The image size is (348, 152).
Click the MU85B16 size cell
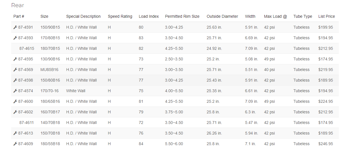point(49,70)
